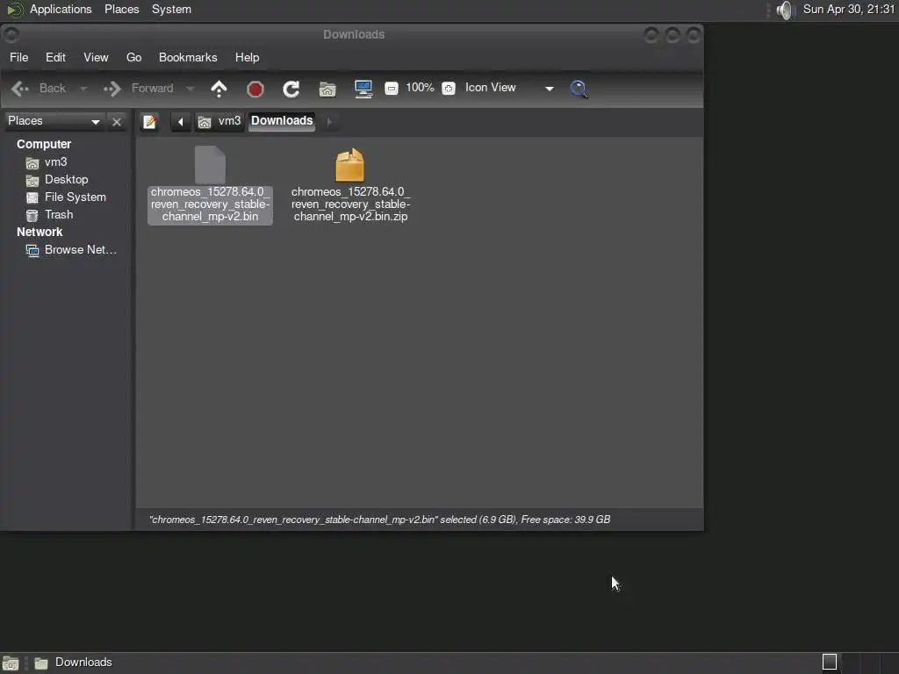Open the Home folder from the toolbar

point(327,89)
